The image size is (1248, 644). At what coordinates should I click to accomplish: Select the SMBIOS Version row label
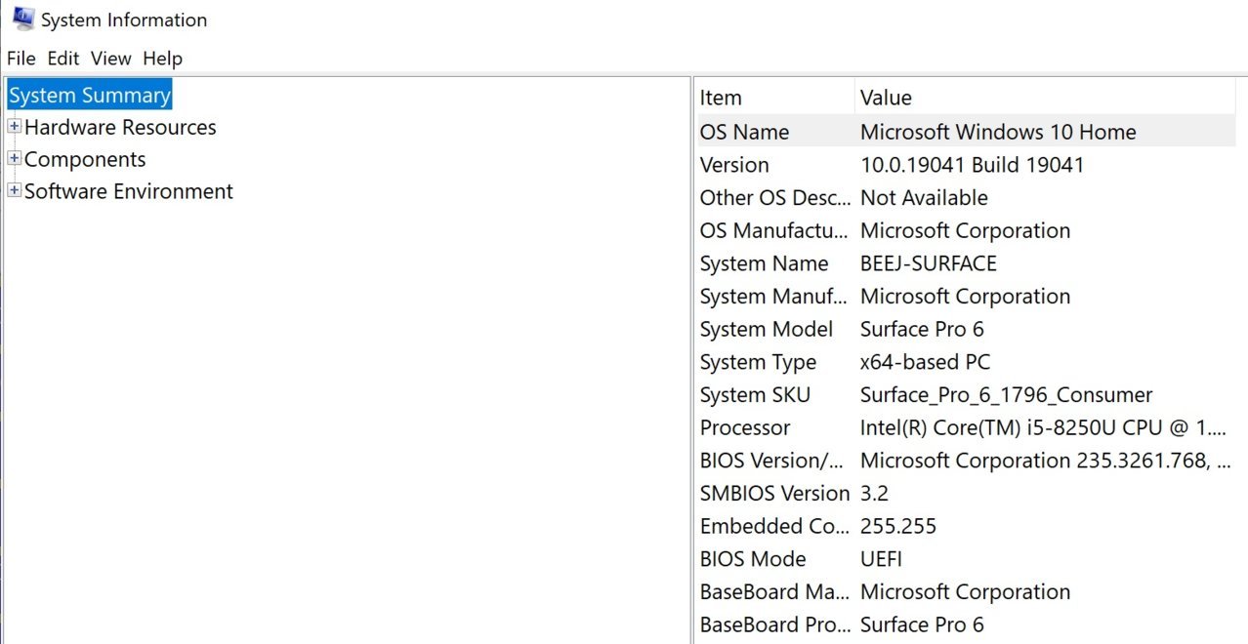(774, 494)
